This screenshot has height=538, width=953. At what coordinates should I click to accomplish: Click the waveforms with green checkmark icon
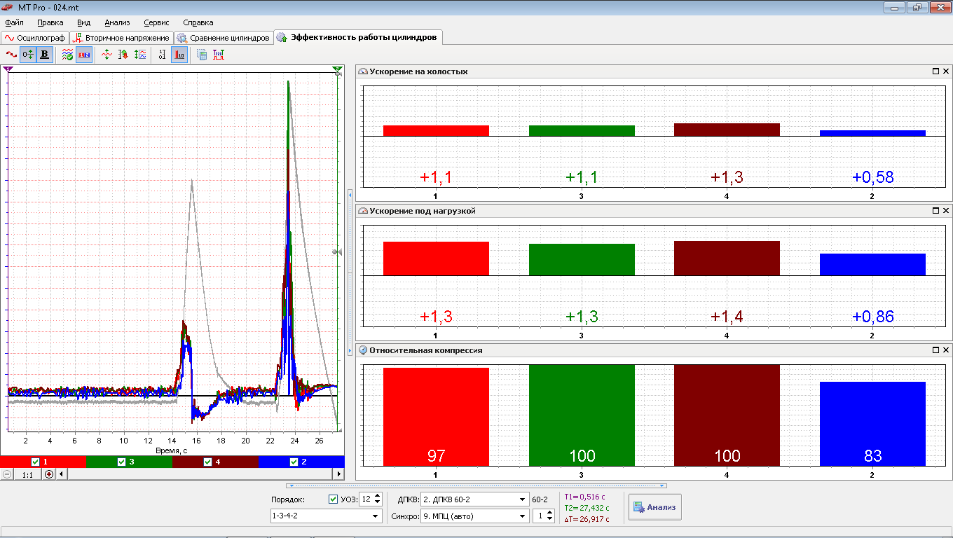pyautogui.click(x=67, y=55)
